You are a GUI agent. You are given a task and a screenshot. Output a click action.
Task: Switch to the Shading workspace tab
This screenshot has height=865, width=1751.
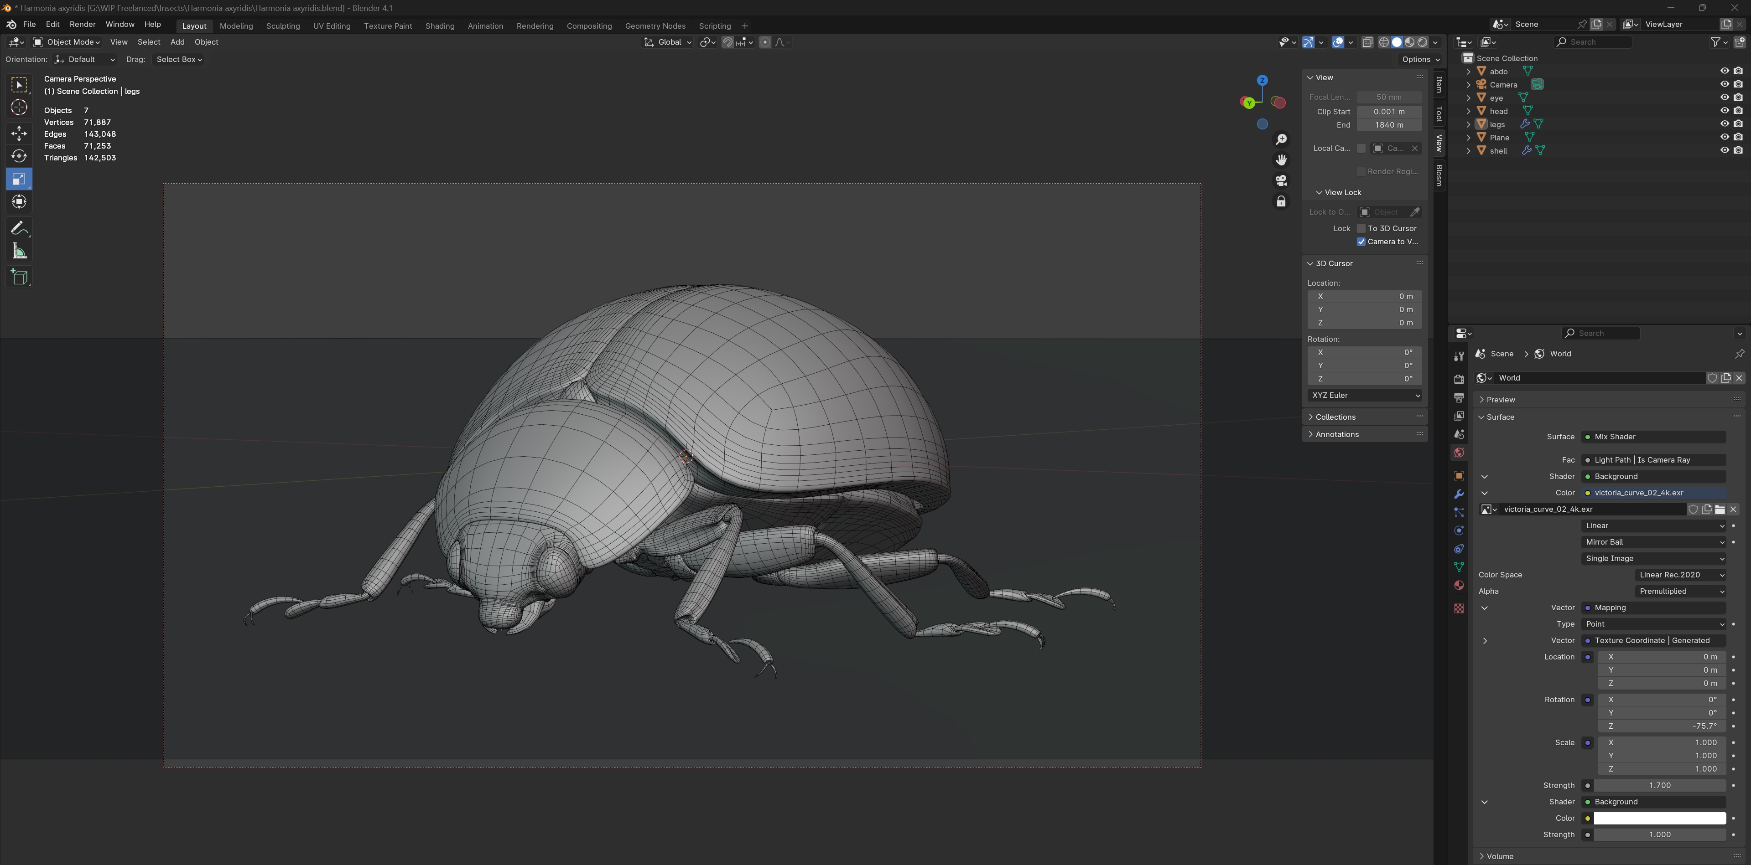[439, 26]
